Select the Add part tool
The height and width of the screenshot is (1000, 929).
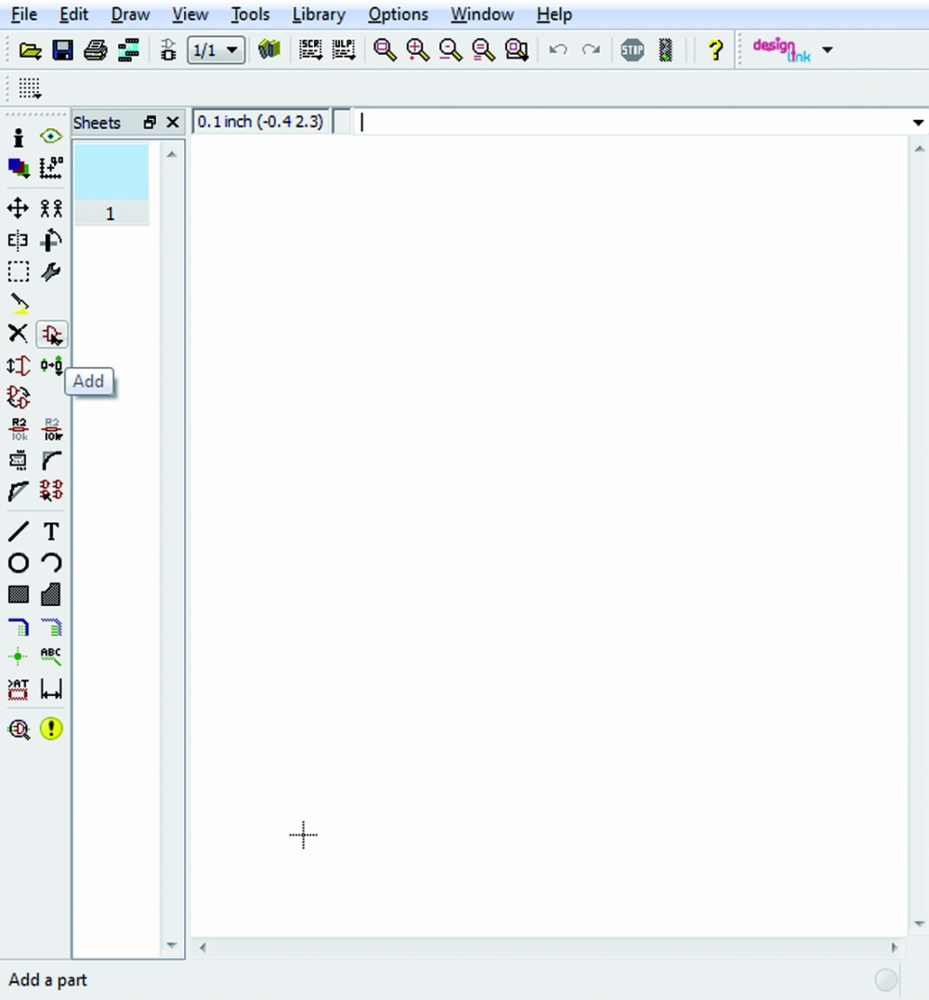(x=51, y=335)
